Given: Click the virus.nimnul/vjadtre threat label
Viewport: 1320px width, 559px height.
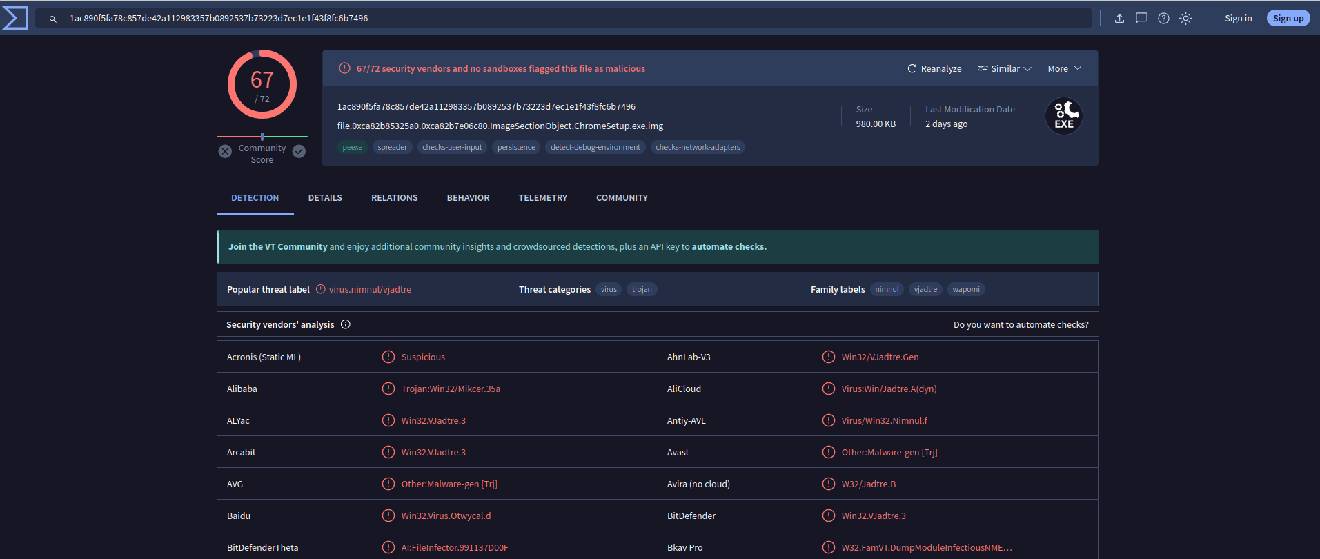Looking at the screenshot, I should 370,290.
